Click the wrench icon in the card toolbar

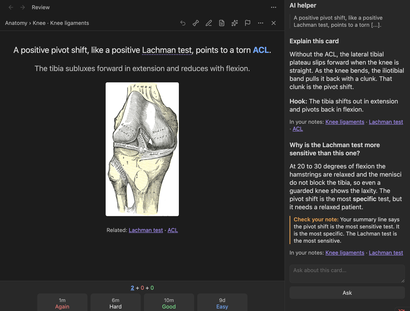[196, 23]
